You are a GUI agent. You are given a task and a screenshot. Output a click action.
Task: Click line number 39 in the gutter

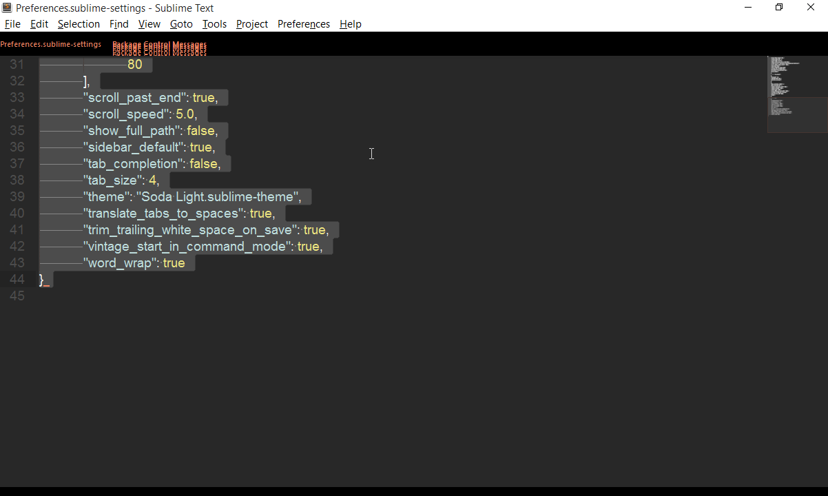17,197
